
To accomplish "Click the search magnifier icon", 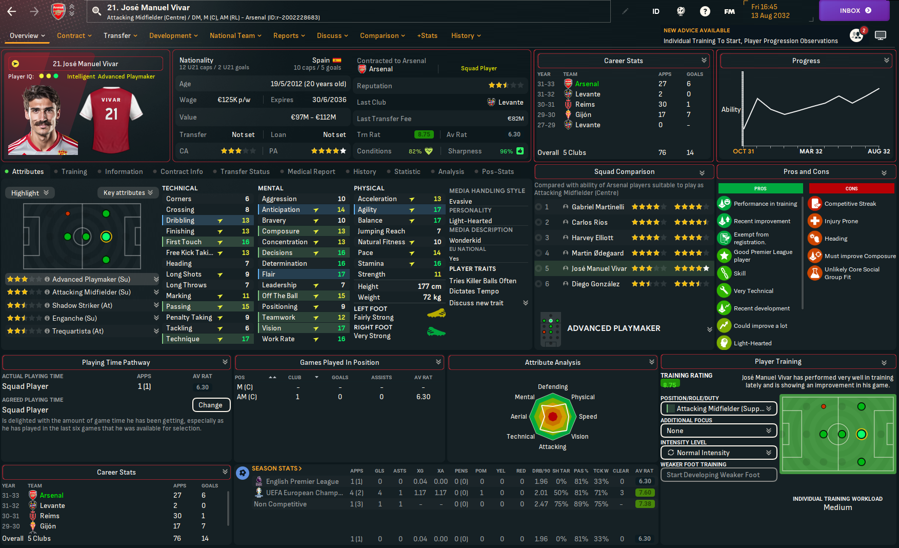I will click(x=96, y=11).
